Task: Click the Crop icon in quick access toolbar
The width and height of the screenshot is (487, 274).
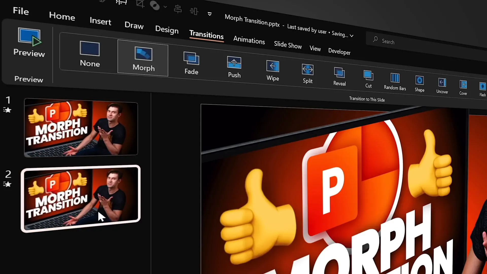Action: point(140,4)
